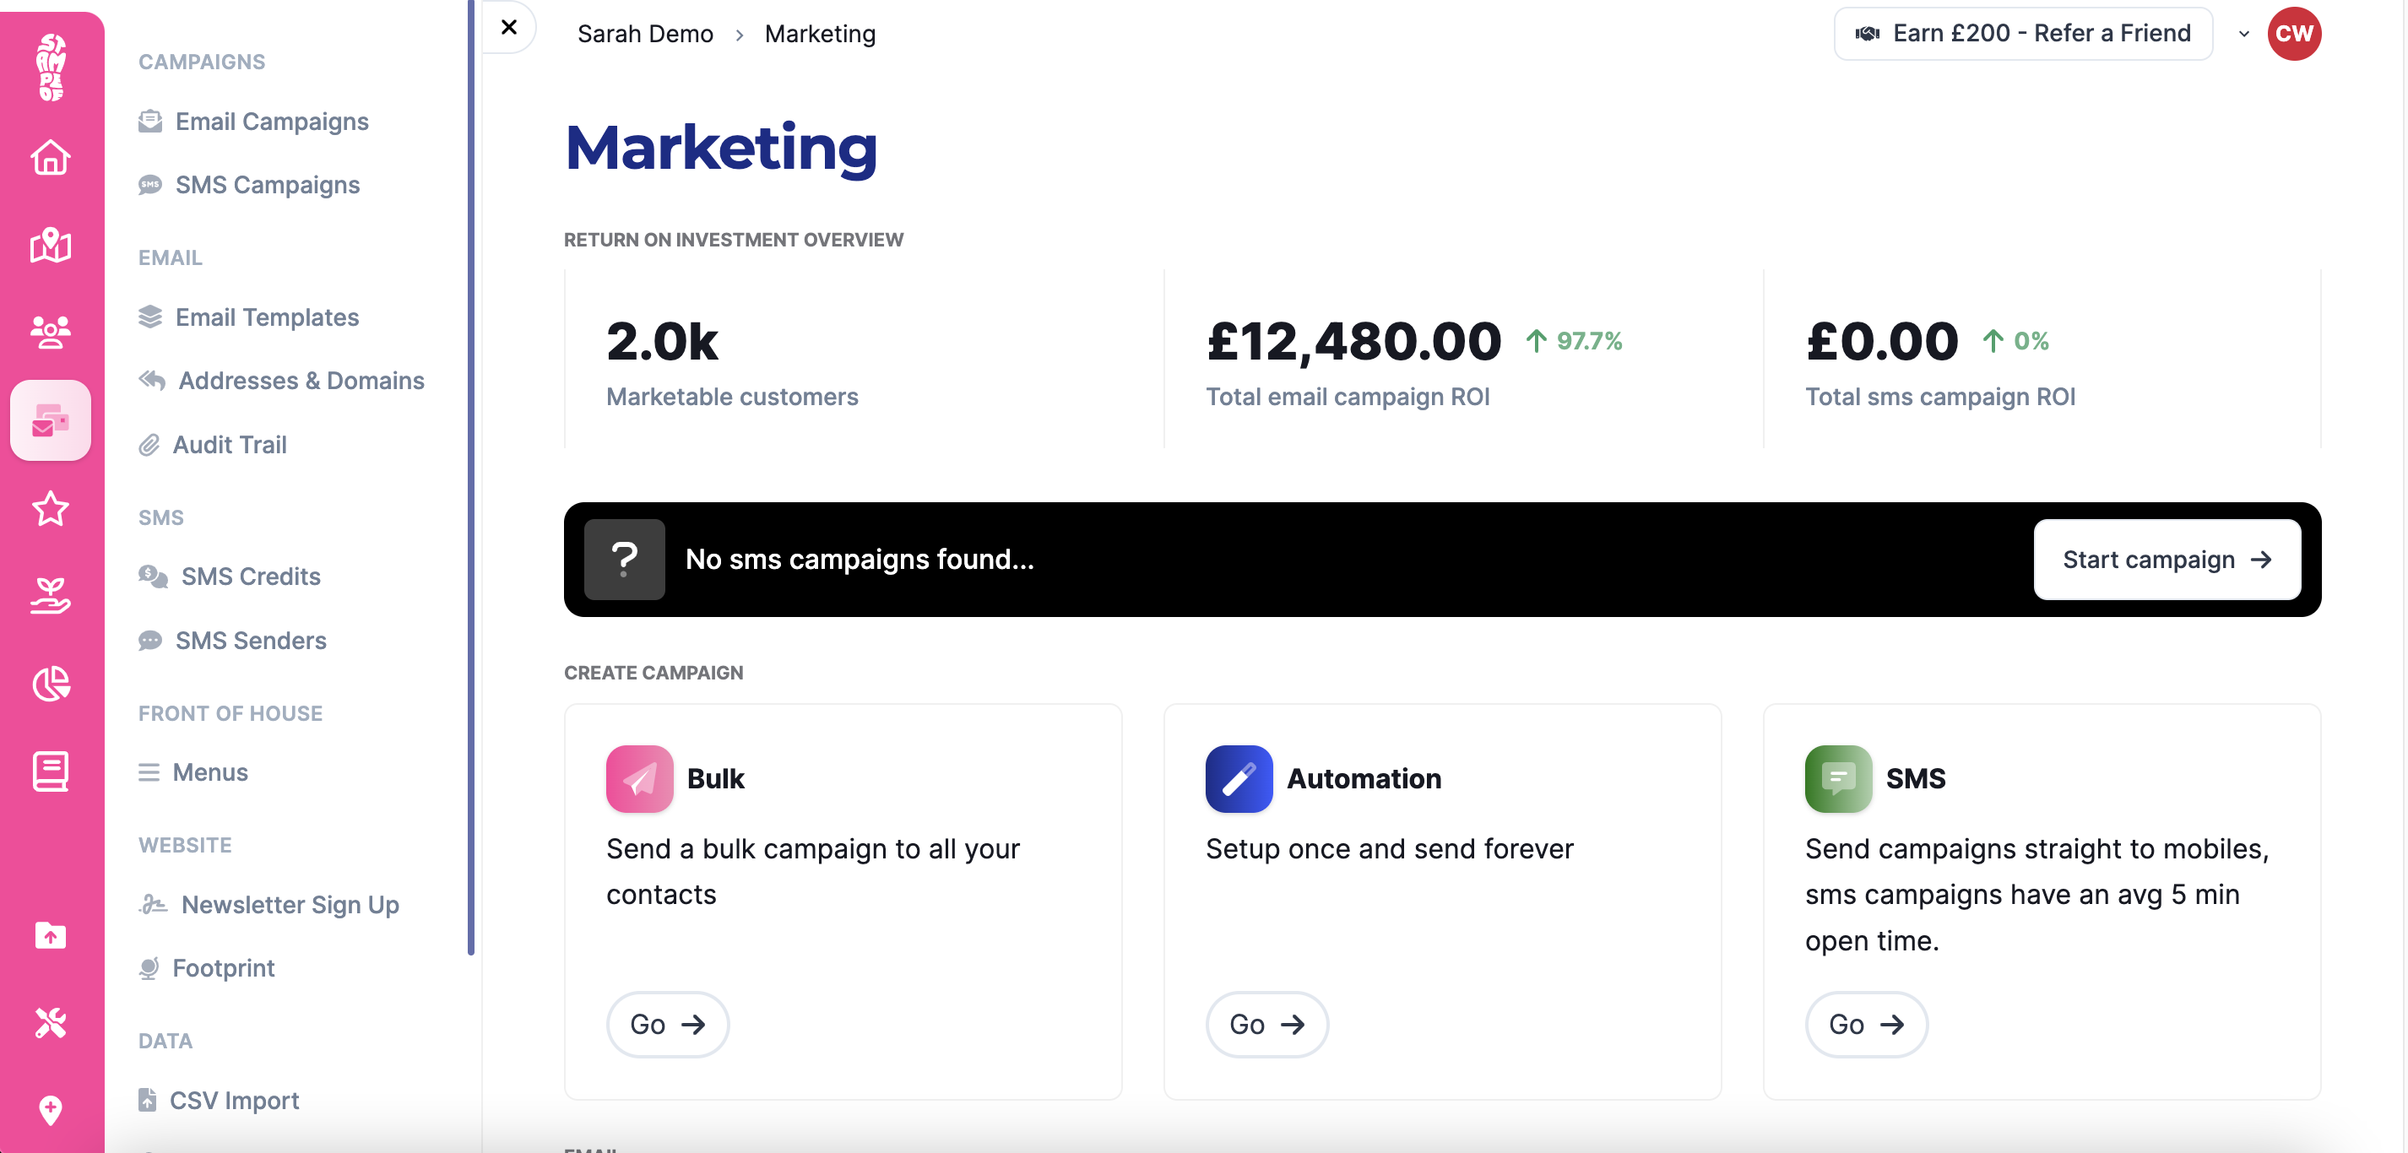Screen dimensions: 2408x1153
Task: Open the pie chart analytics icon
Action: pyautogui.click(x=51, y=684)
